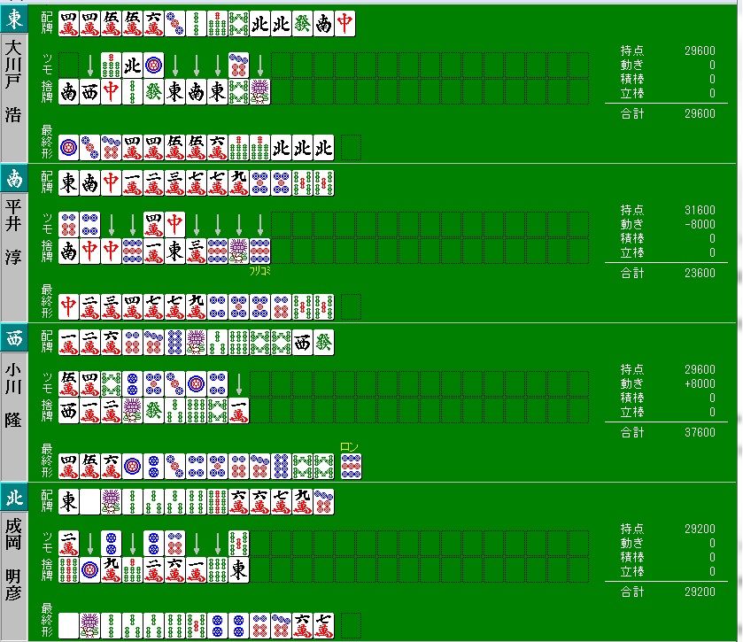Click the bird 1-sou in North's 最終形 hand

pyautogui.click(x=89, y=625)
